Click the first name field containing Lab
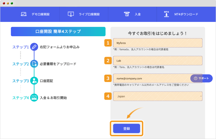Screen dimensions: 216x139 point(157,60)
